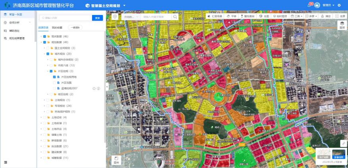Activate the 属性查询 attribute query tool

(x=248, y=16)
